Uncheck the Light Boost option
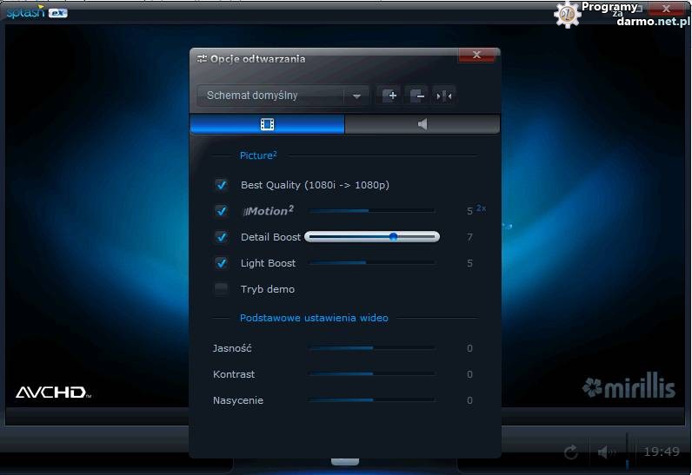Screen dimensions: 692x475 coord(221,263)
